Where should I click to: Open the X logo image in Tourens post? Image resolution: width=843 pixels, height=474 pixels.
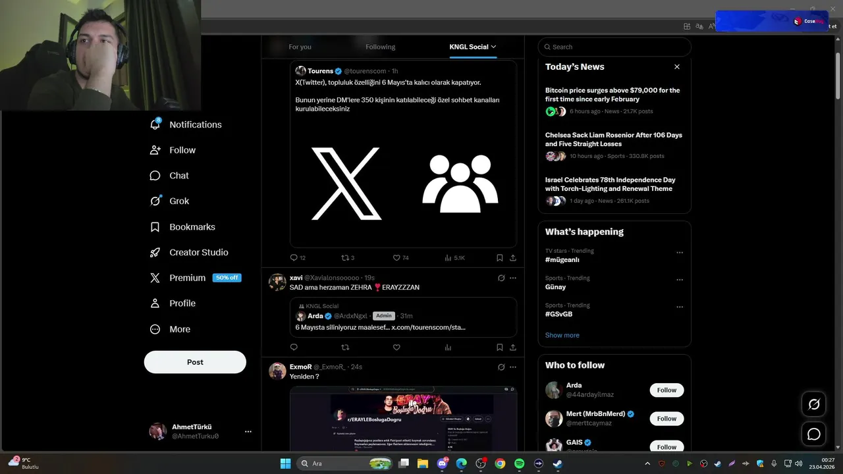(x=346, y=184)
